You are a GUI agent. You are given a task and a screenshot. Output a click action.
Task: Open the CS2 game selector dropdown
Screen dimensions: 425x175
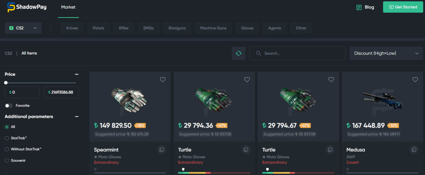pos(23,28)
